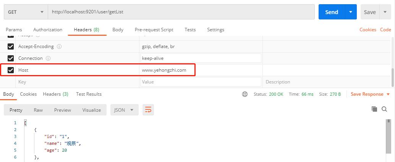Open the JSON format dropdown
This screenshot has height=162, width=395.
point(124,110)
